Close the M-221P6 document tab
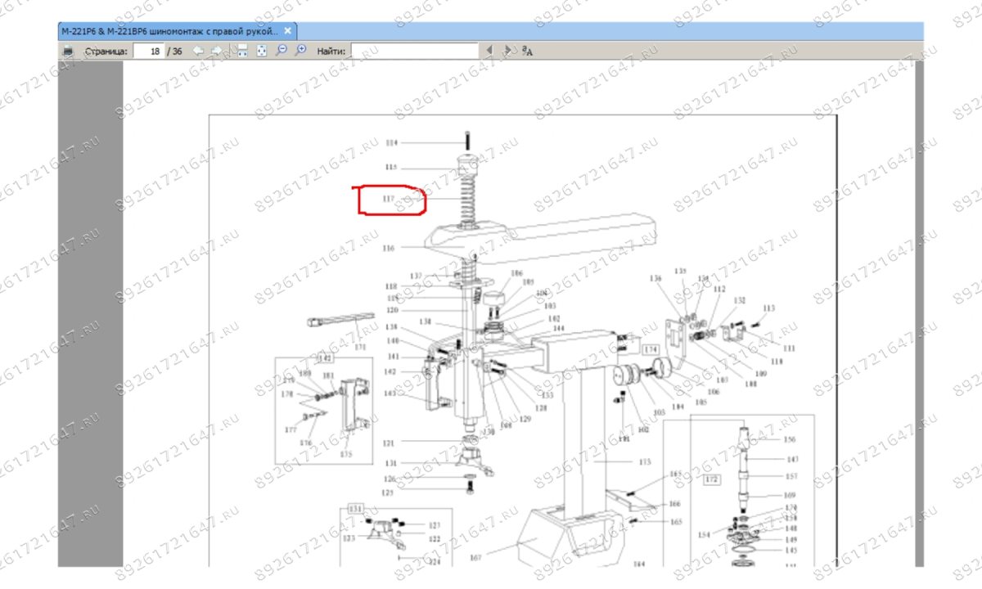This screenshot has height=589, width=982. (x=287, y=31)
